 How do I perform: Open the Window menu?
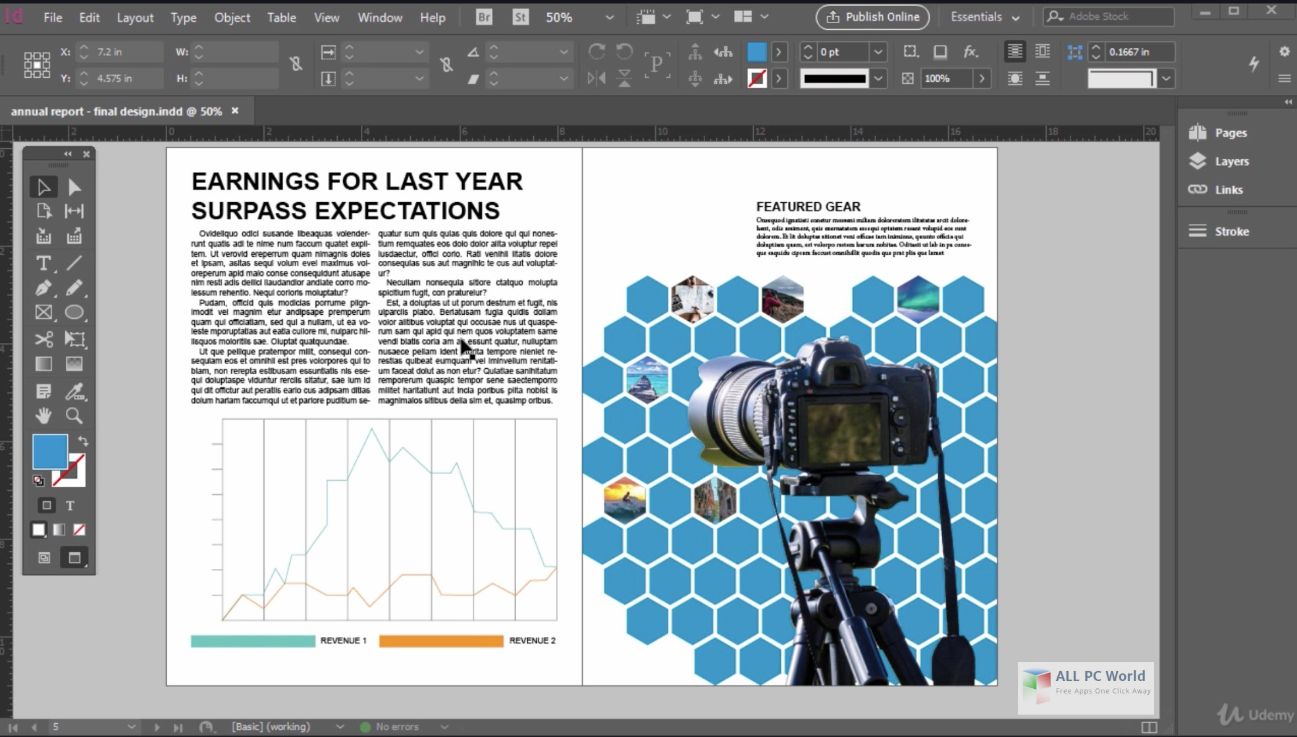coord(379,17)
